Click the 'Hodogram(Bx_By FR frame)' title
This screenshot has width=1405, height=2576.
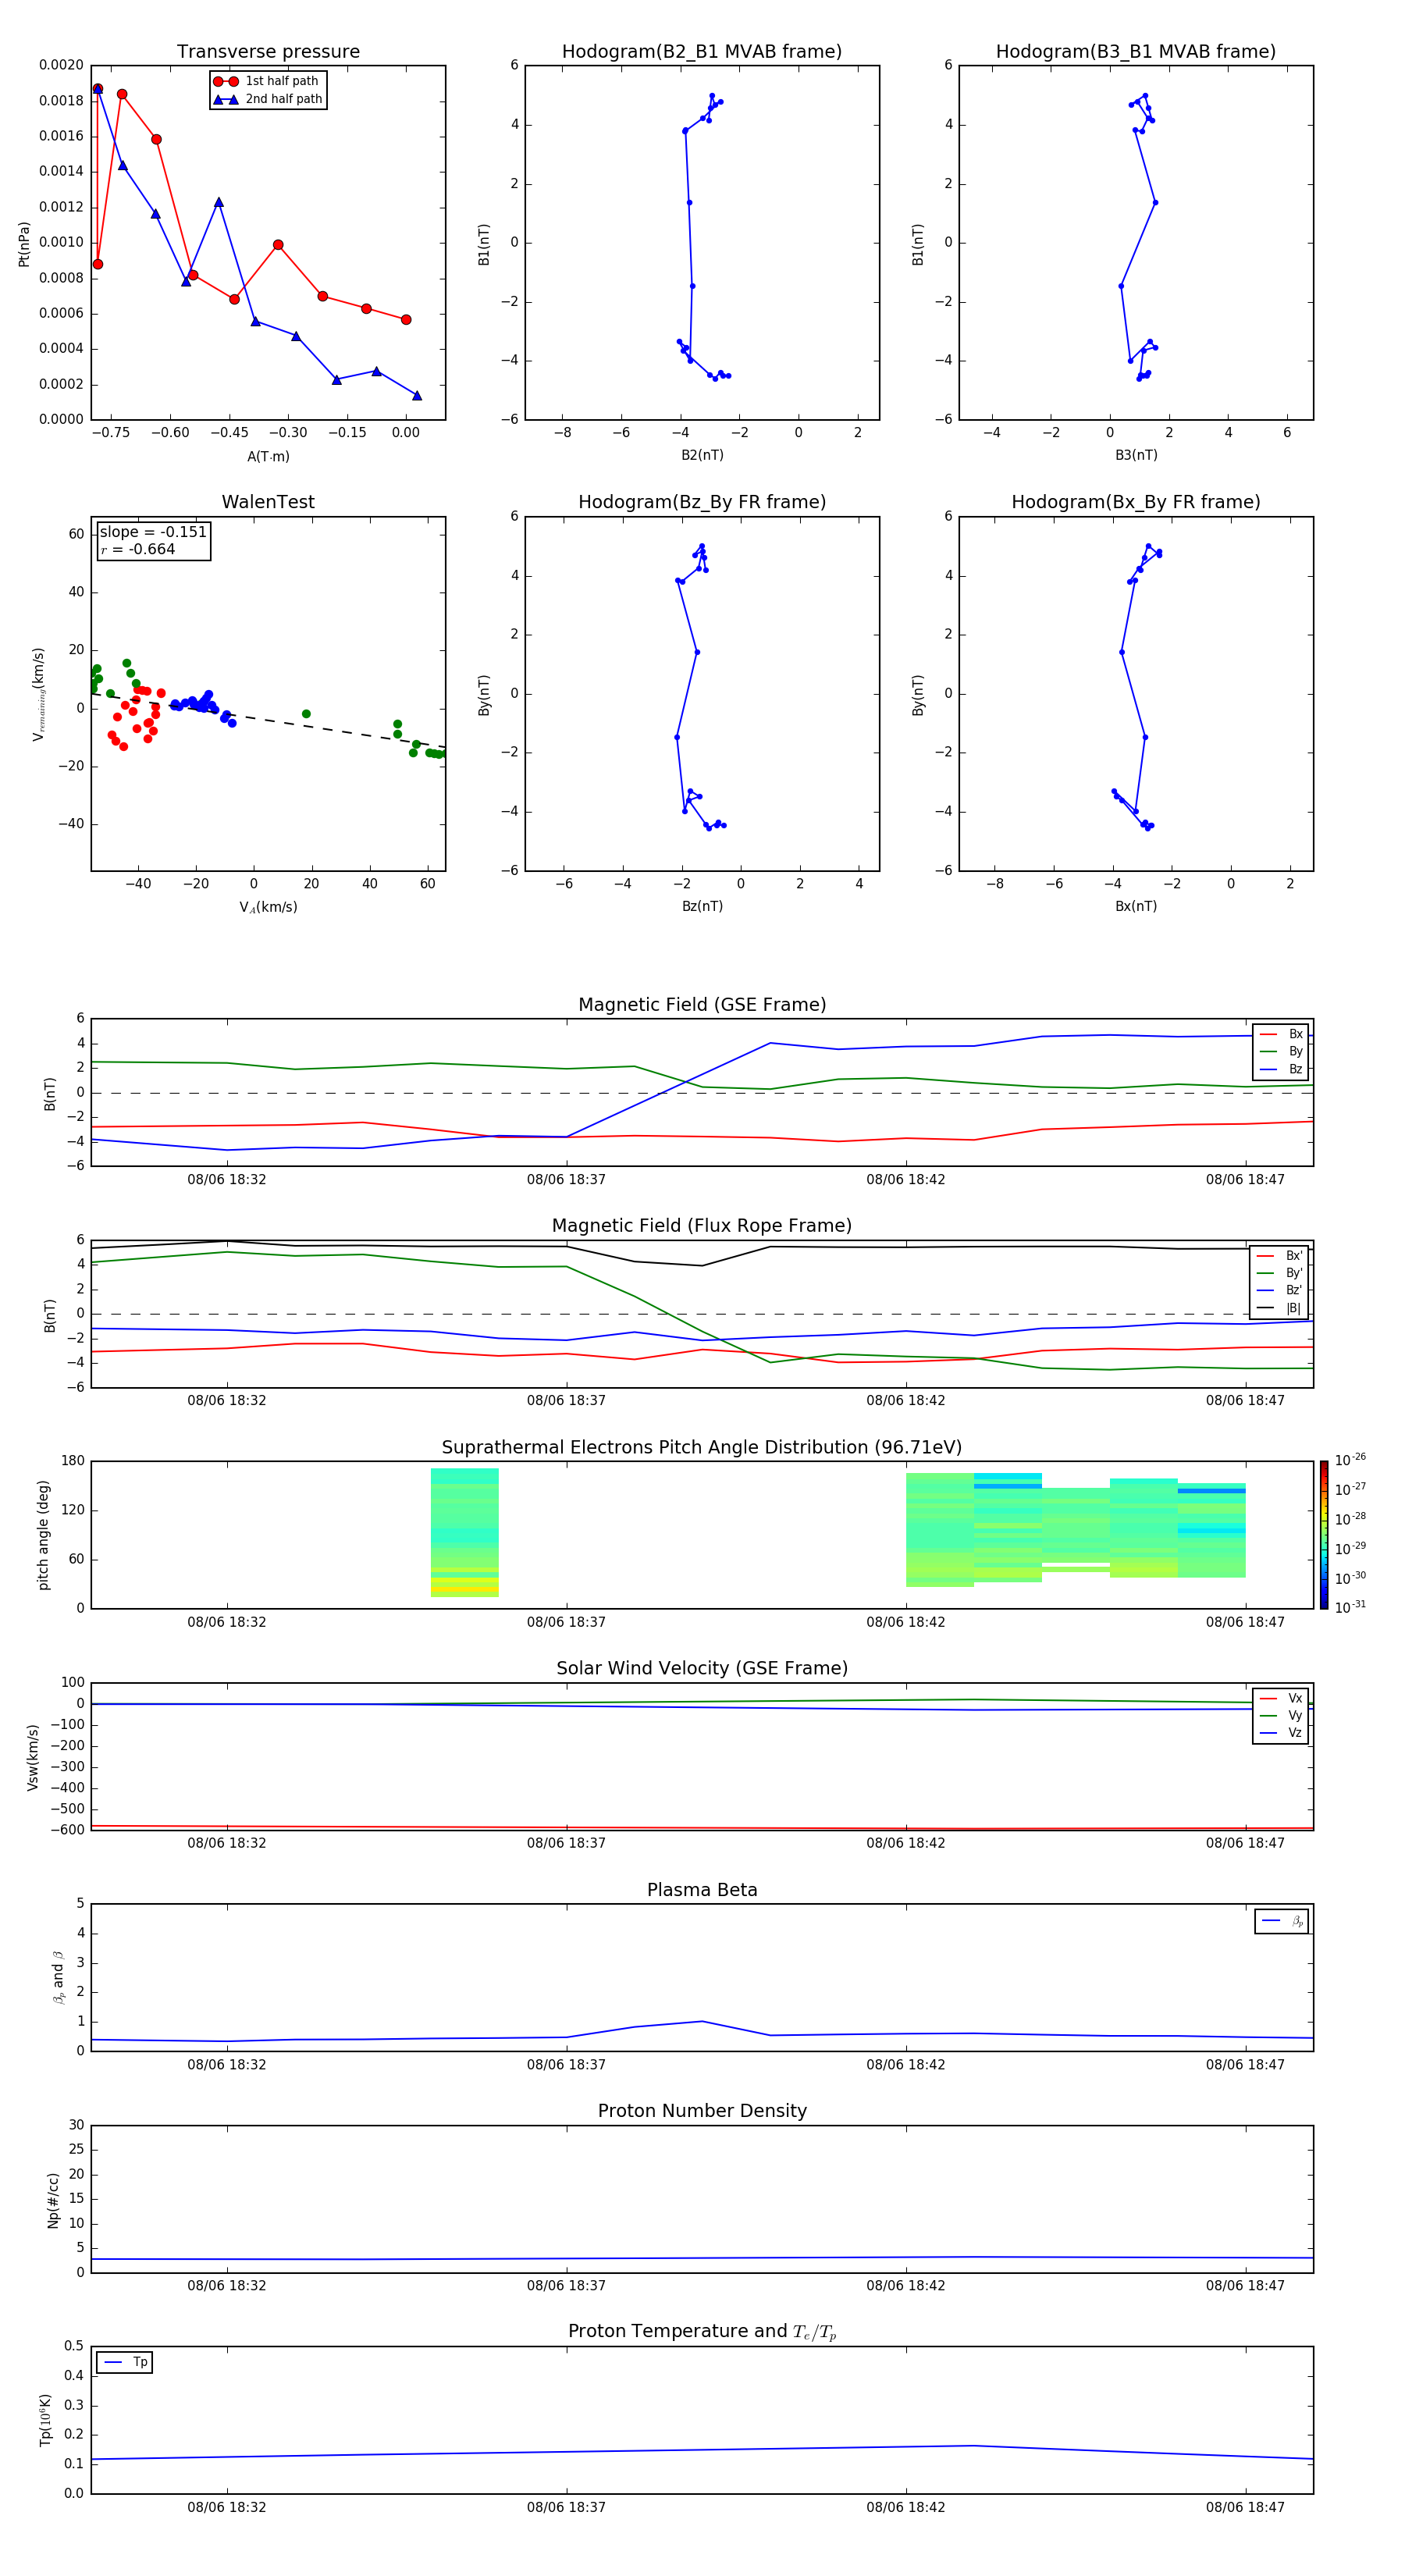click(1136, 502)
